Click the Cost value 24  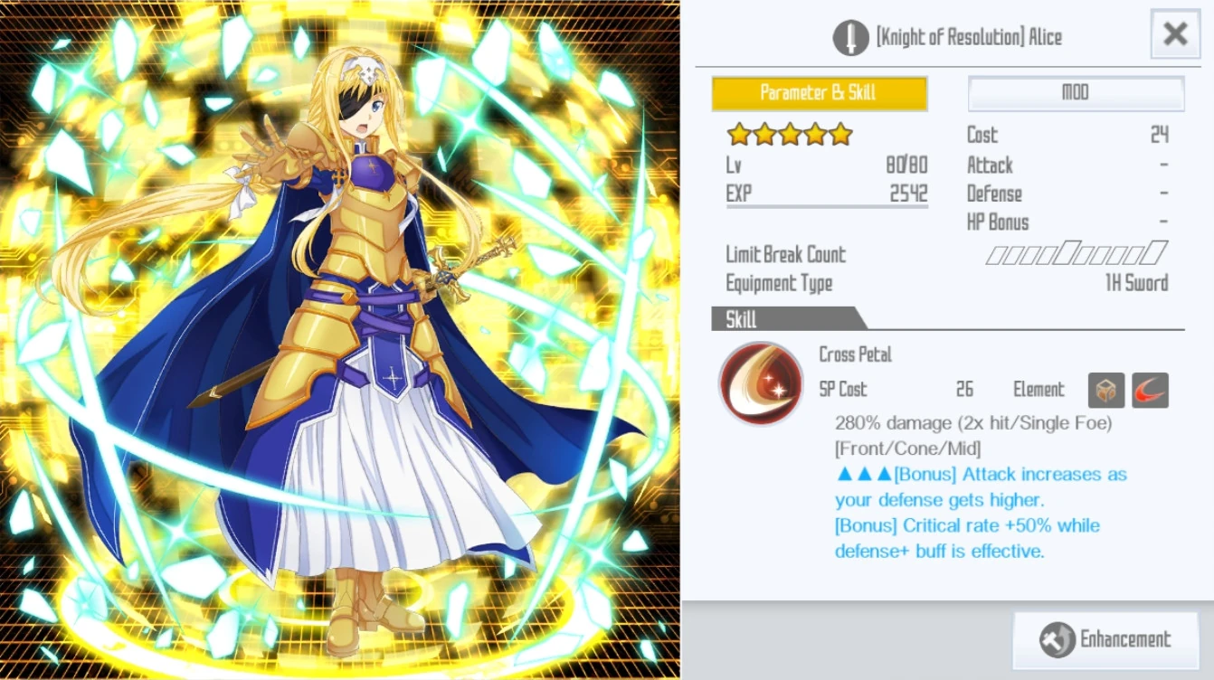(x=1159, y=135)
